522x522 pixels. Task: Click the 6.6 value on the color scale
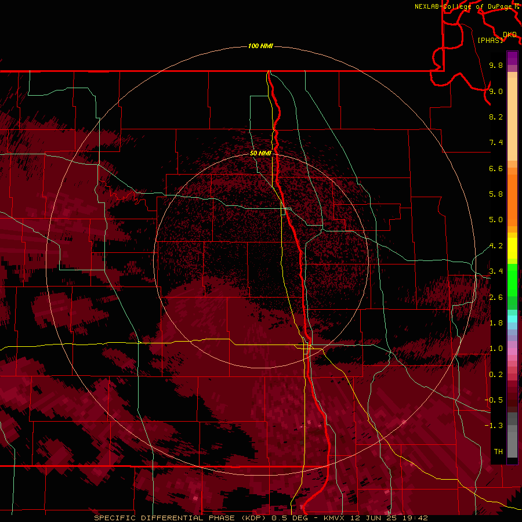[496, 169]
